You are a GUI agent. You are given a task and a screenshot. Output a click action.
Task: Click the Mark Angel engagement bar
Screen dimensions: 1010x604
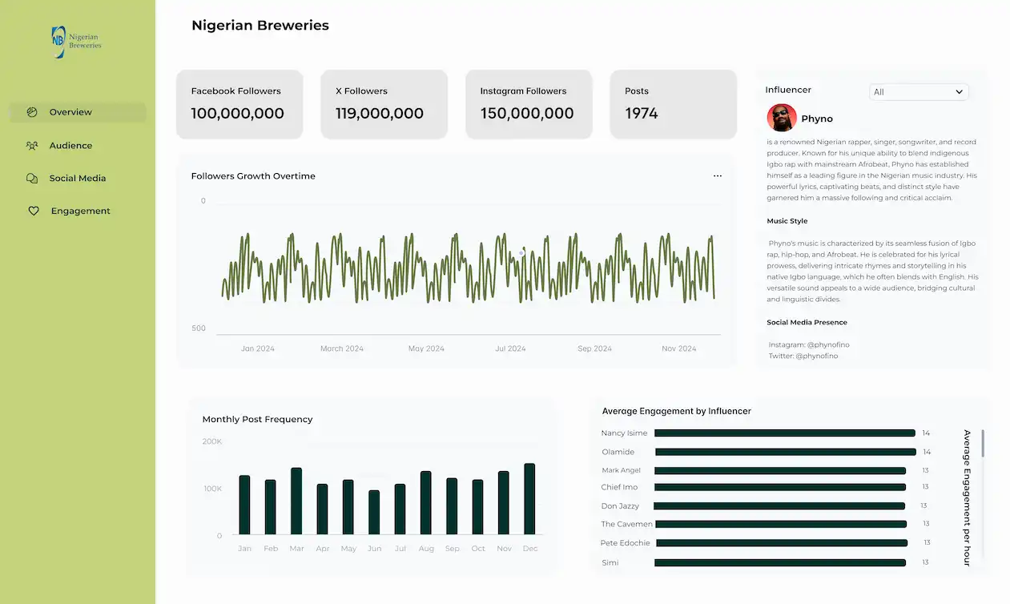point(780,471)
